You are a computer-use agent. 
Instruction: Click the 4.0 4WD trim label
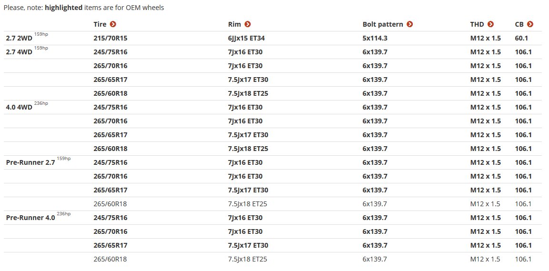(19, 108)
